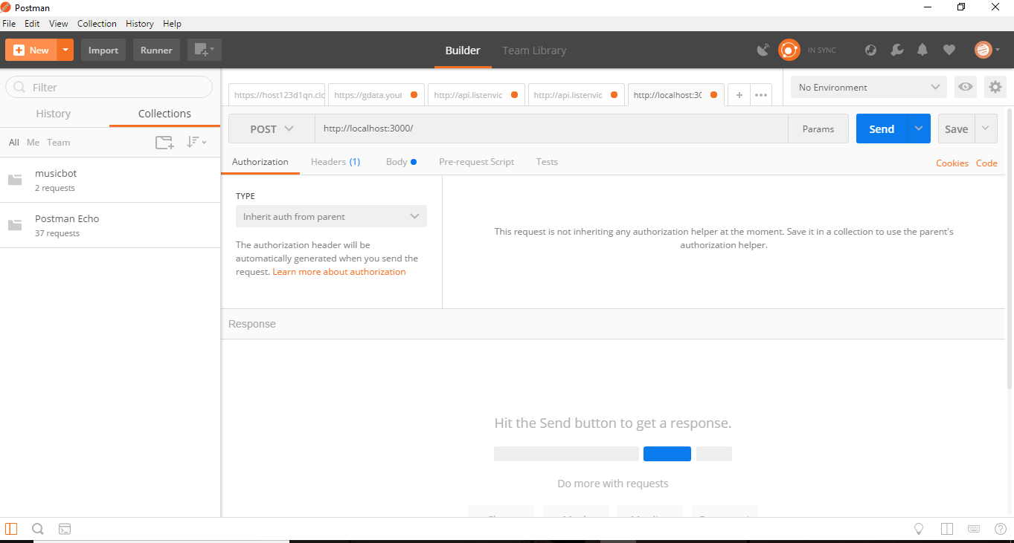Open the Runner
Screen dimensions: 1014x543
[x=156, y=50]
